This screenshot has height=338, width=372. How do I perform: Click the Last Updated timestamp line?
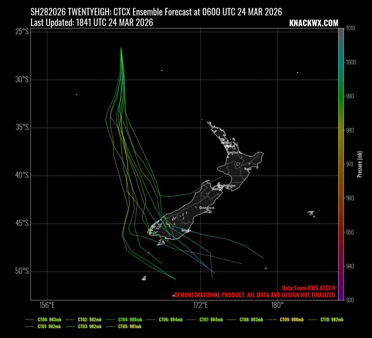[92, 23]
